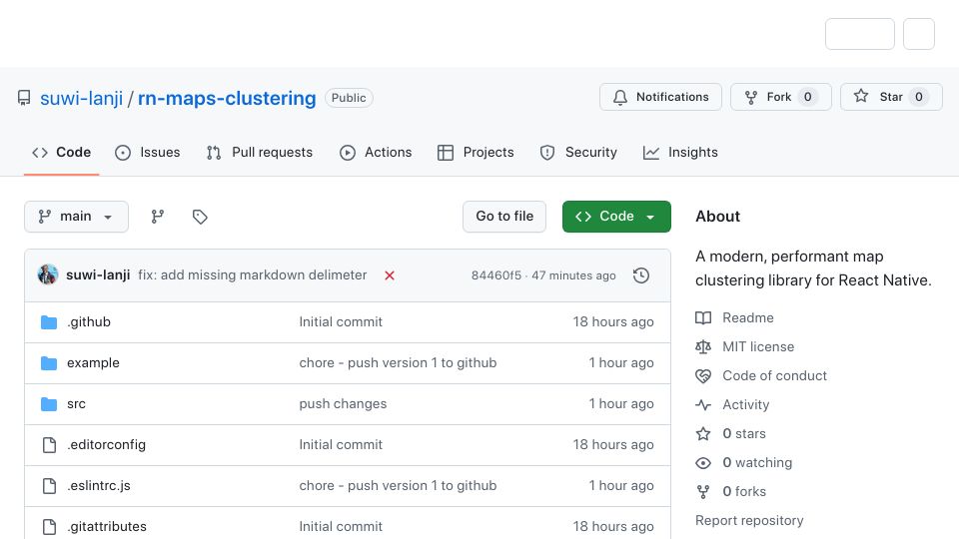Open the src folder
This screenshot has height=539, width=959.
point(77,404)
